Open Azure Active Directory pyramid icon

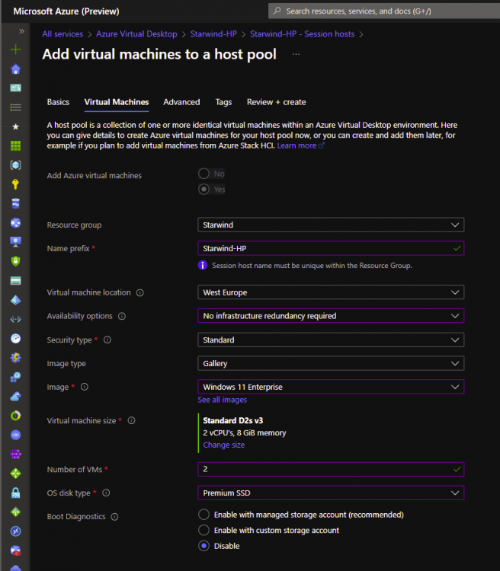coord(16,300)
